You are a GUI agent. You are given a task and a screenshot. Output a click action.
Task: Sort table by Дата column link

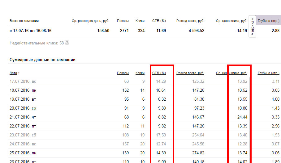pyautogui.click(x=13, y=73)
